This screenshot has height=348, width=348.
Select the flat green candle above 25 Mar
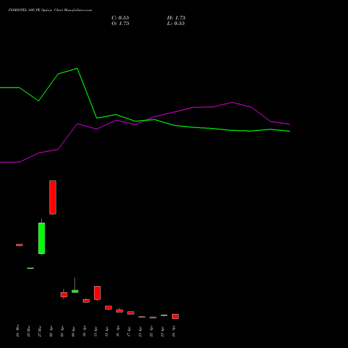click(x=31, y=268)
